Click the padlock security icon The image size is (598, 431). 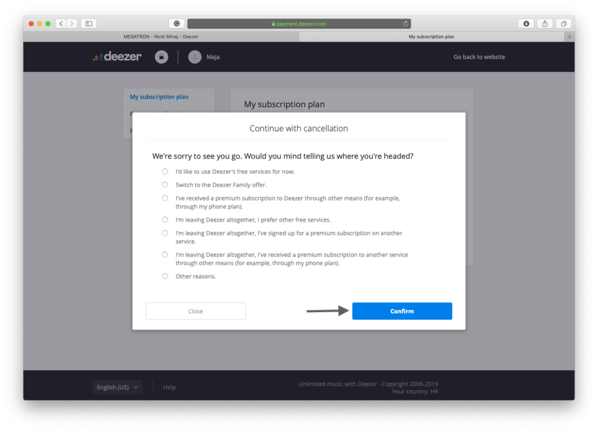(x=161, y=57)
